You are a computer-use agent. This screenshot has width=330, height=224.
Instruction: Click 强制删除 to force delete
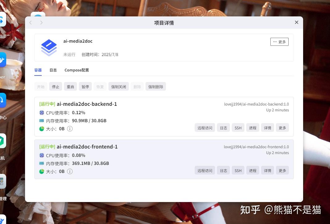(x=156, y=86)
